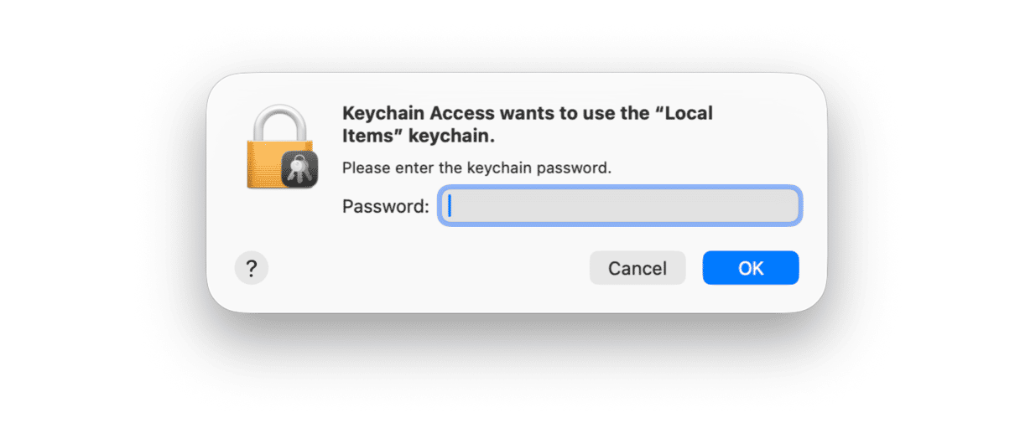Click the bold dialog heading text
Image resolution: width=1020 pixels, height=428 pixels.
[527, 124]
